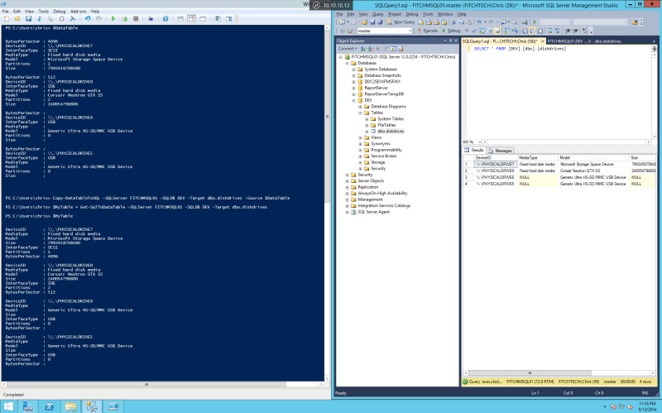
Task: Click Cut icon in SSMS toolbar
Action: [x=453, y=22]
